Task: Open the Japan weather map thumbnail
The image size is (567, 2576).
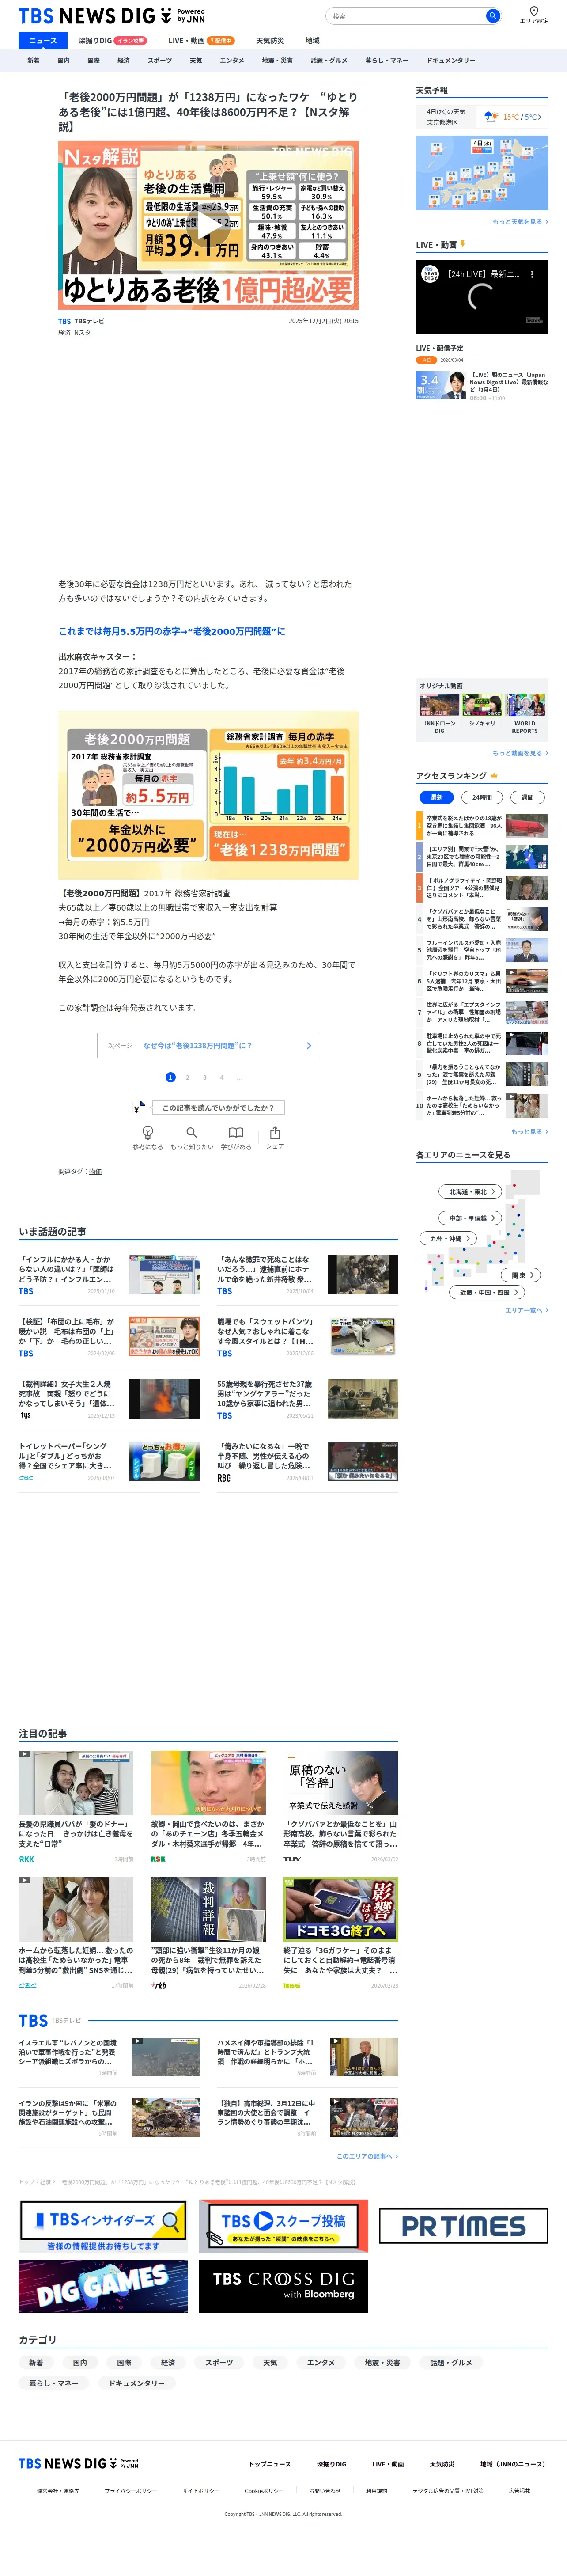Action: click(x=482, y=173)
